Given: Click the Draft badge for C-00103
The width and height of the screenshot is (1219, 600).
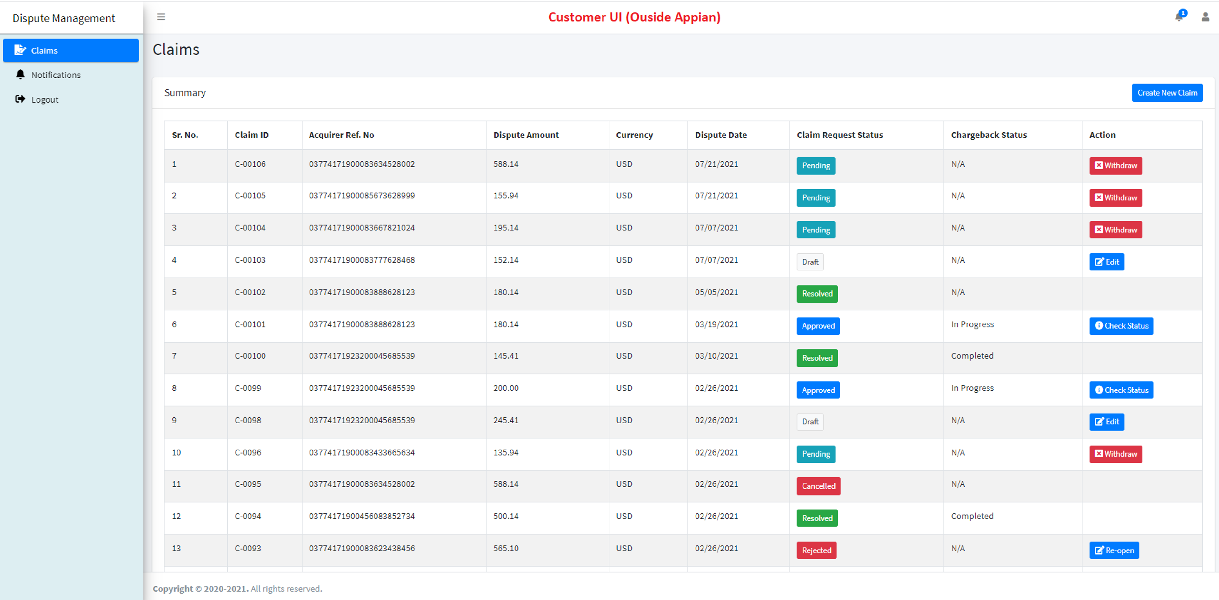Looking at the screenshot, I should click(810, 262).
